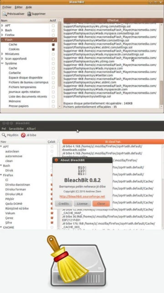The width and height of the screenshot is (164, 293).
Task: Expand the Miniatures tree node
Action: [x=2, y=54]
